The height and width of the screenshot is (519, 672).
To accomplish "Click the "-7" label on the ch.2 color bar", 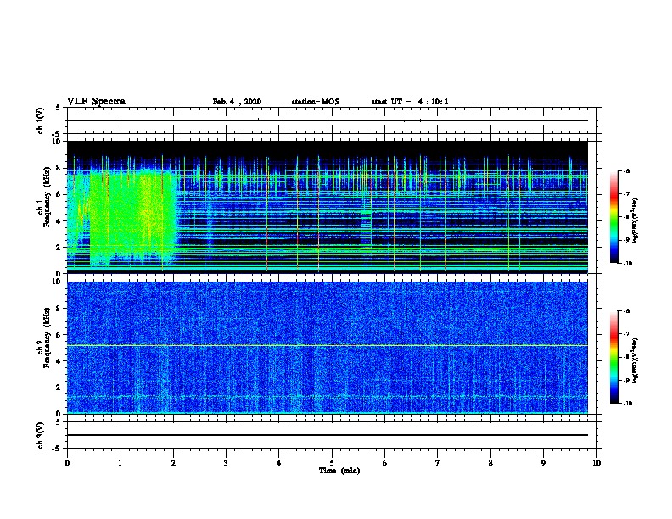I will coord(626,334).
